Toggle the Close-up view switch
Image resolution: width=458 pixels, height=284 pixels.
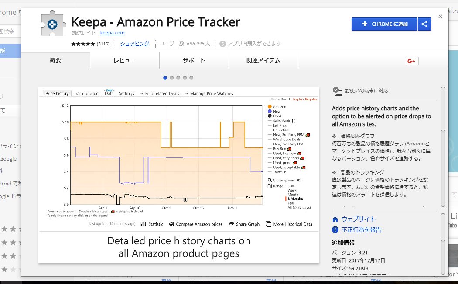click(x=299, y=180)
